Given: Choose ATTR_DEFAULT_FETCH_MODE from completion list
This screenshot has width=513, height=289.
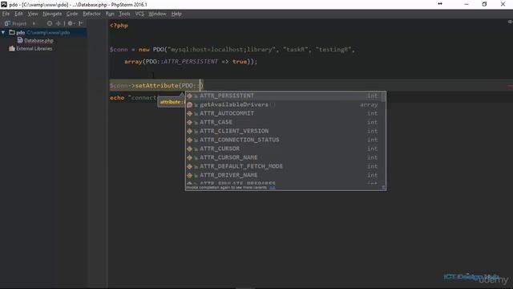Looking at the screenshot, I should (x=283, y=166).
